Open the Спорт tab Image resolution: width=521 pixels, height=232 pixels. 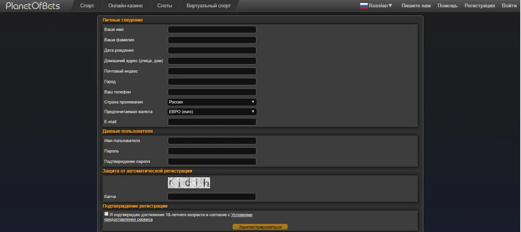coord(87,6)
